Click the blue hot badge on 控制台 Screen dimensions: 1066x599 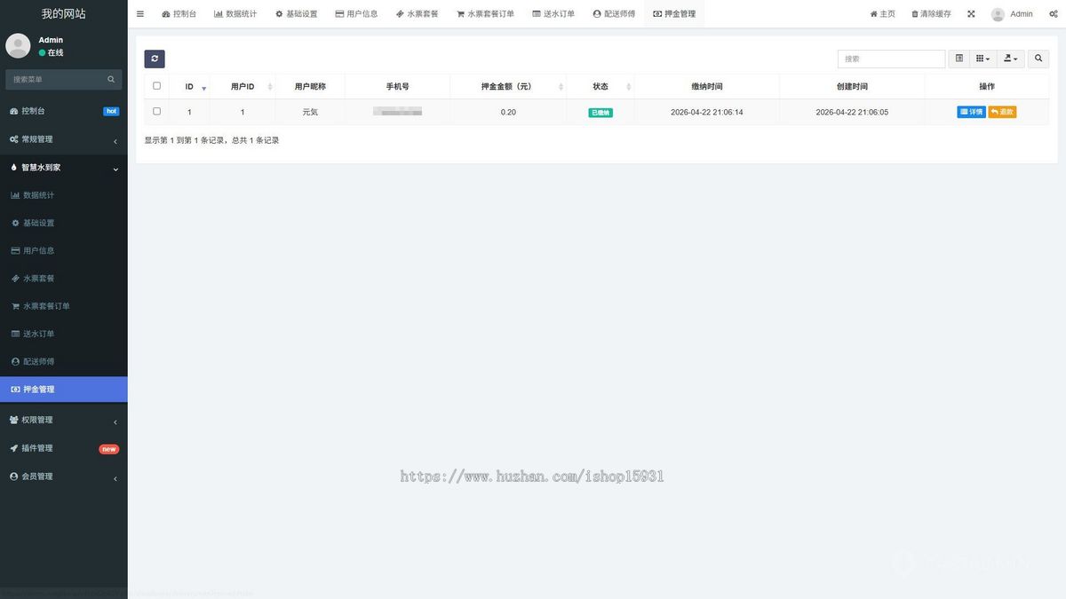point(111,111)
